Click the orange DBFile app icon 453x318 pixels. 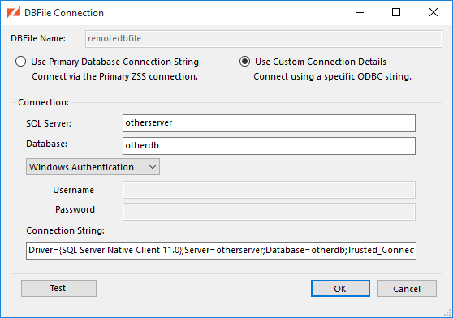click(14, 13)
